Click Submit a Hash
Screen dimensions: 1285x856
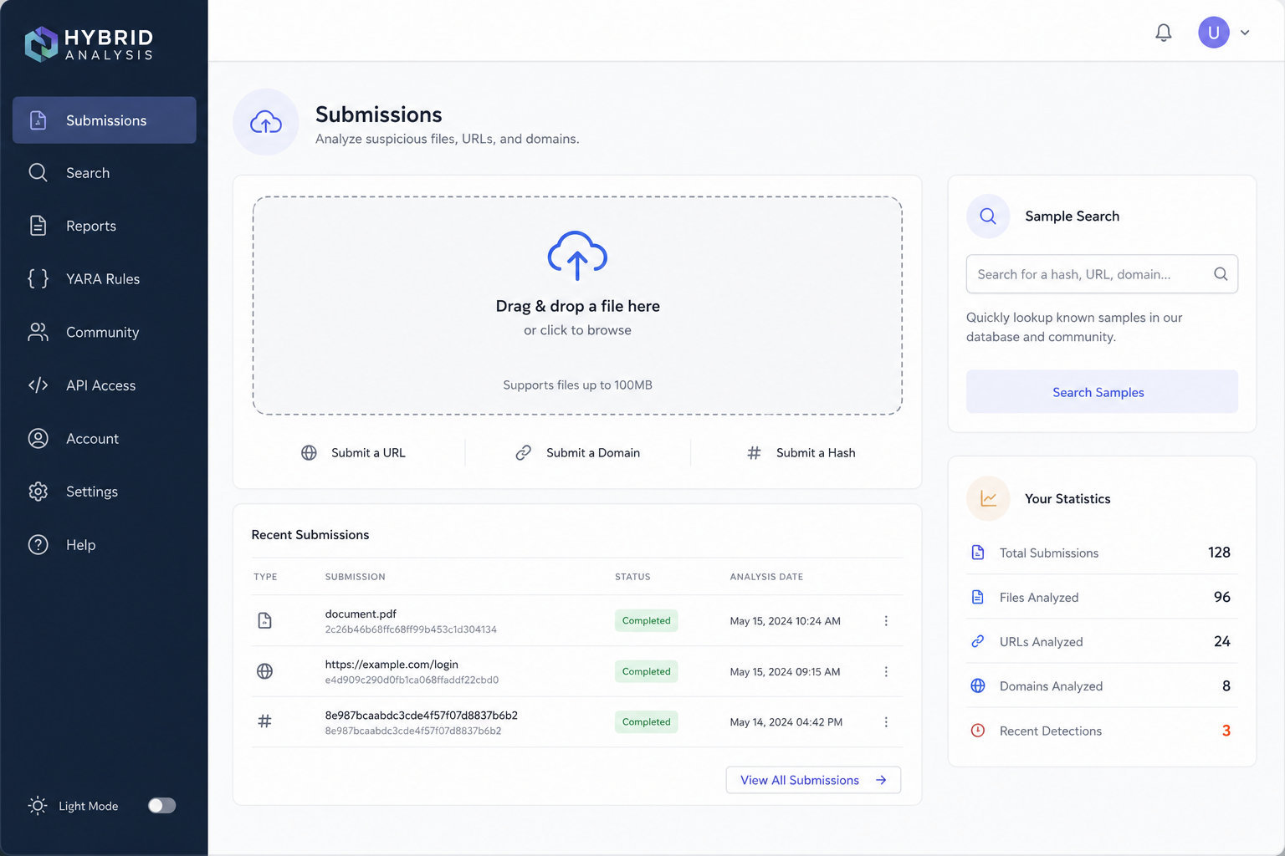[801, 453]
